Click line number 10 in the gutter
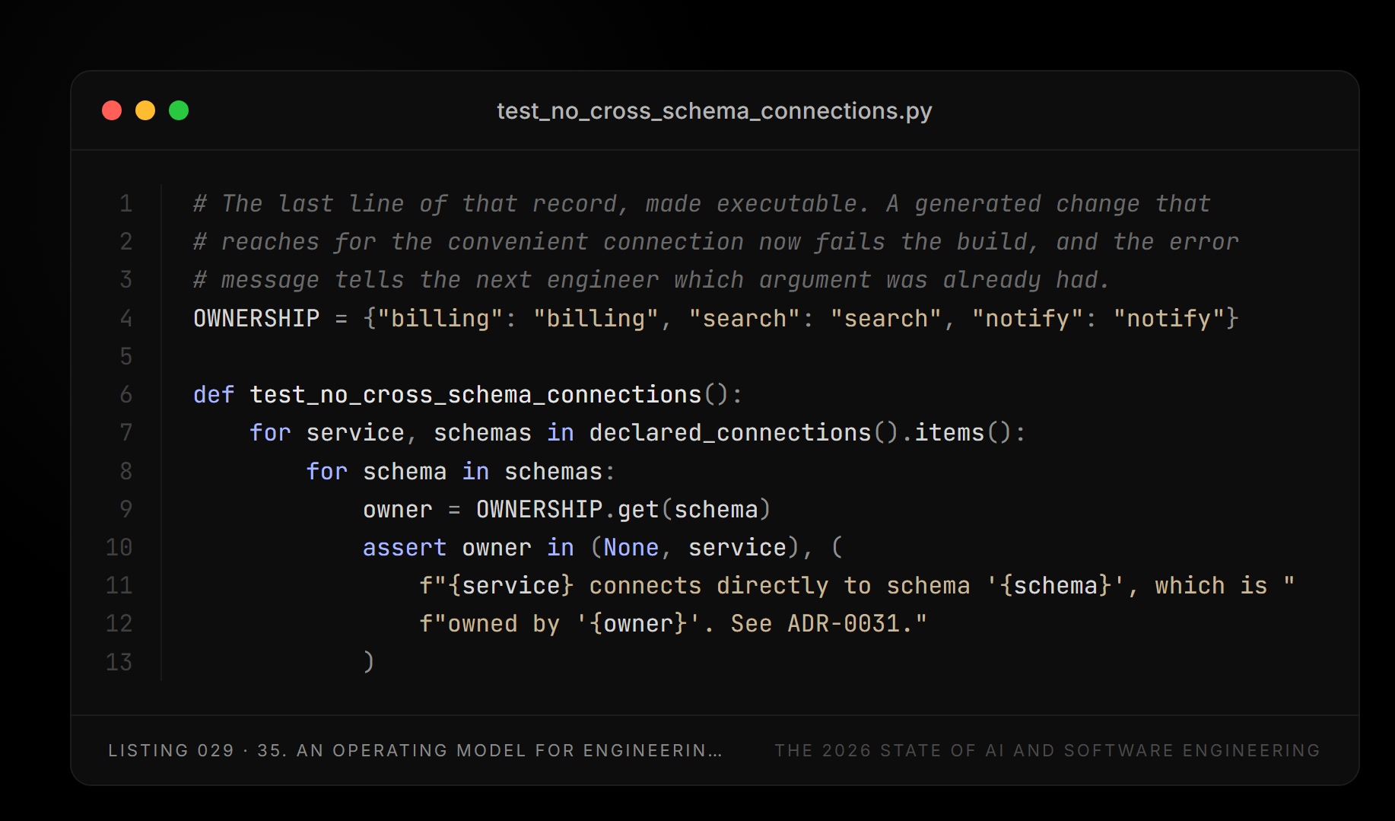The height and width of the screenshot is (821, 1395). [119, 547]
